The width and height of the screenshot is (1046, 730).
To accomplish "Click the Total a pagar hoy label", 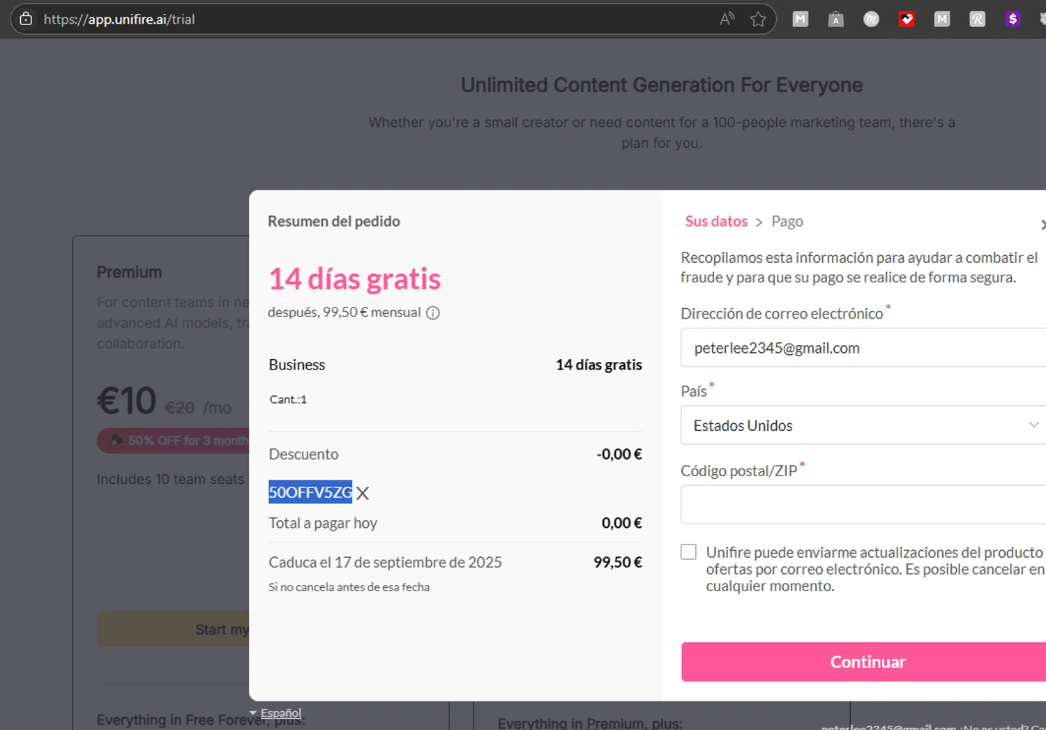I will tap(323, 523).
